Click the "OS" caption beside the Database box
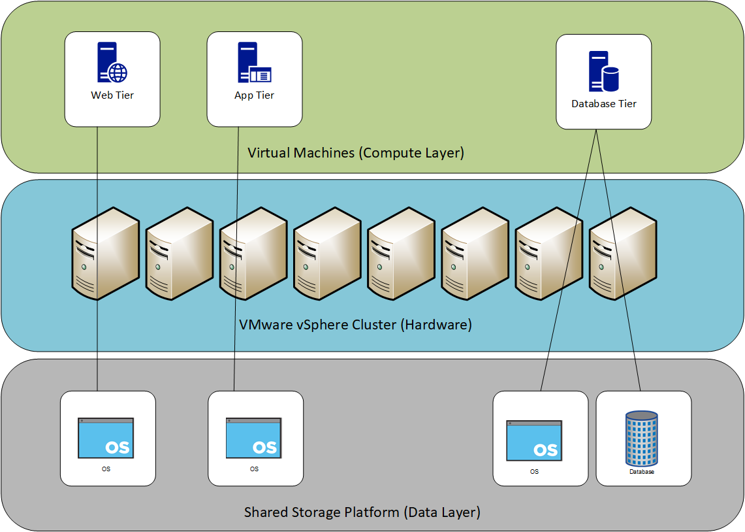Screen dimensions: 745x532 click(x=535, y=472)
